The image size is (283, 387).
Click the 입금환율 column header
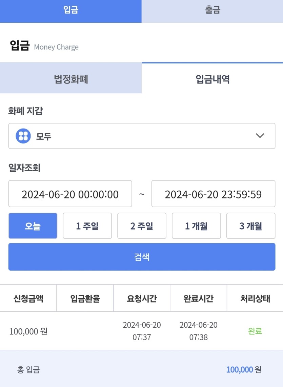pos(85,298)
